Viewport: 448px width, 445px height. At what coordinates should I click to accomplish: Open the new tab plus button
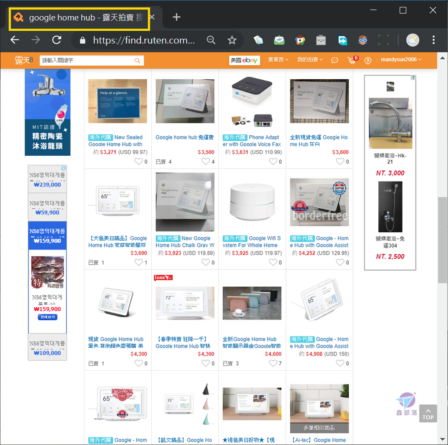point(176,17)
